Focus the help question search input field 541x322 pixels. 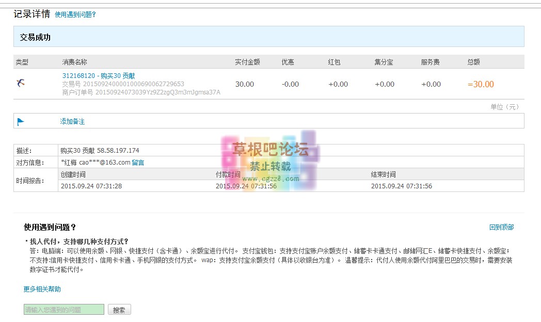click(63, 310)
